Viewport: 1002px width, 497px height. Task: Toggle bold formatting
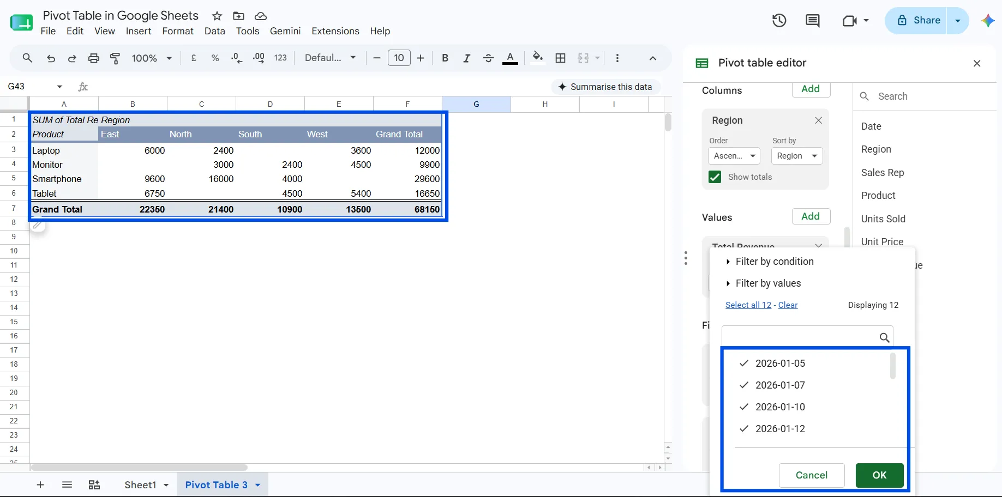(x=445, y=58)
